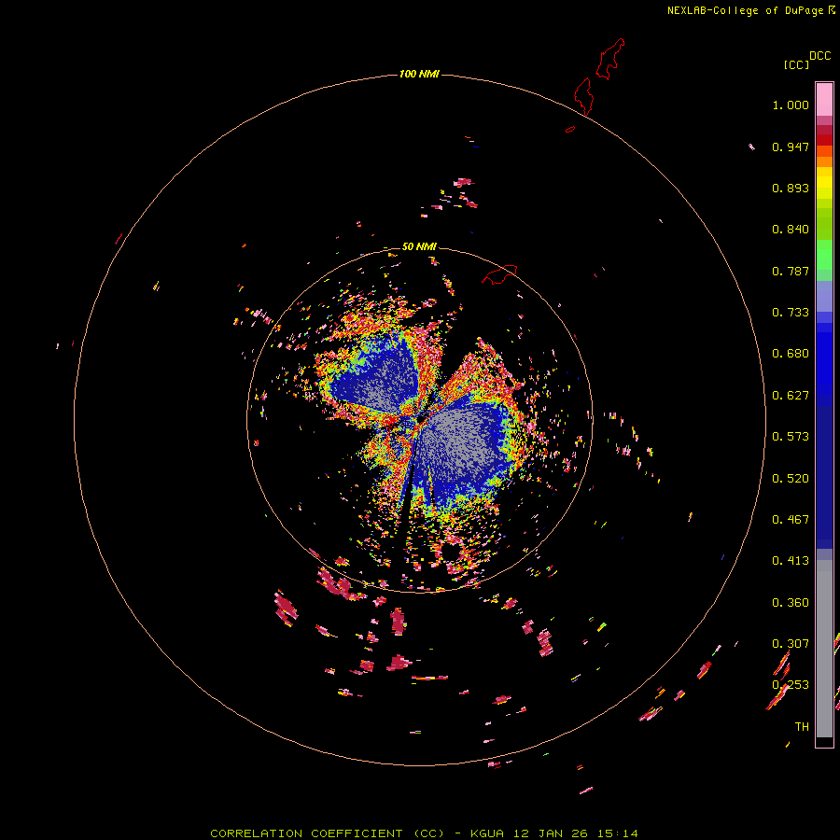The image size is (840, 840).
Task: Click the 0.840 scale value
Action: point(791,230)
